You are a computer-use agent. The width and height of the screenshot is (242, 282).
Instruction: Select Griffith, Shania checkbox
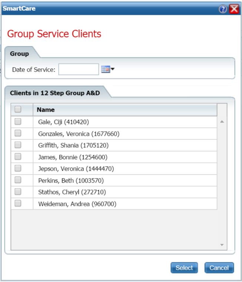click(18, 145)
